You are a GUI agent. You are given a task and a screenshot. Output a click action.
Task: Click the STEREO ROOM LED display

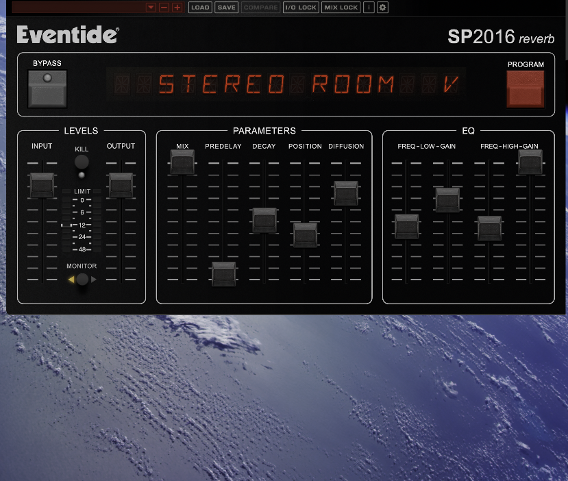point(288,84)
